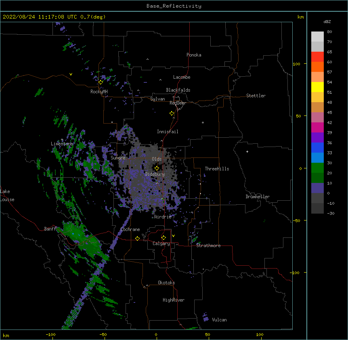Click the Ponoka city label
The image size is (348, 340).
tap(194, 55)
